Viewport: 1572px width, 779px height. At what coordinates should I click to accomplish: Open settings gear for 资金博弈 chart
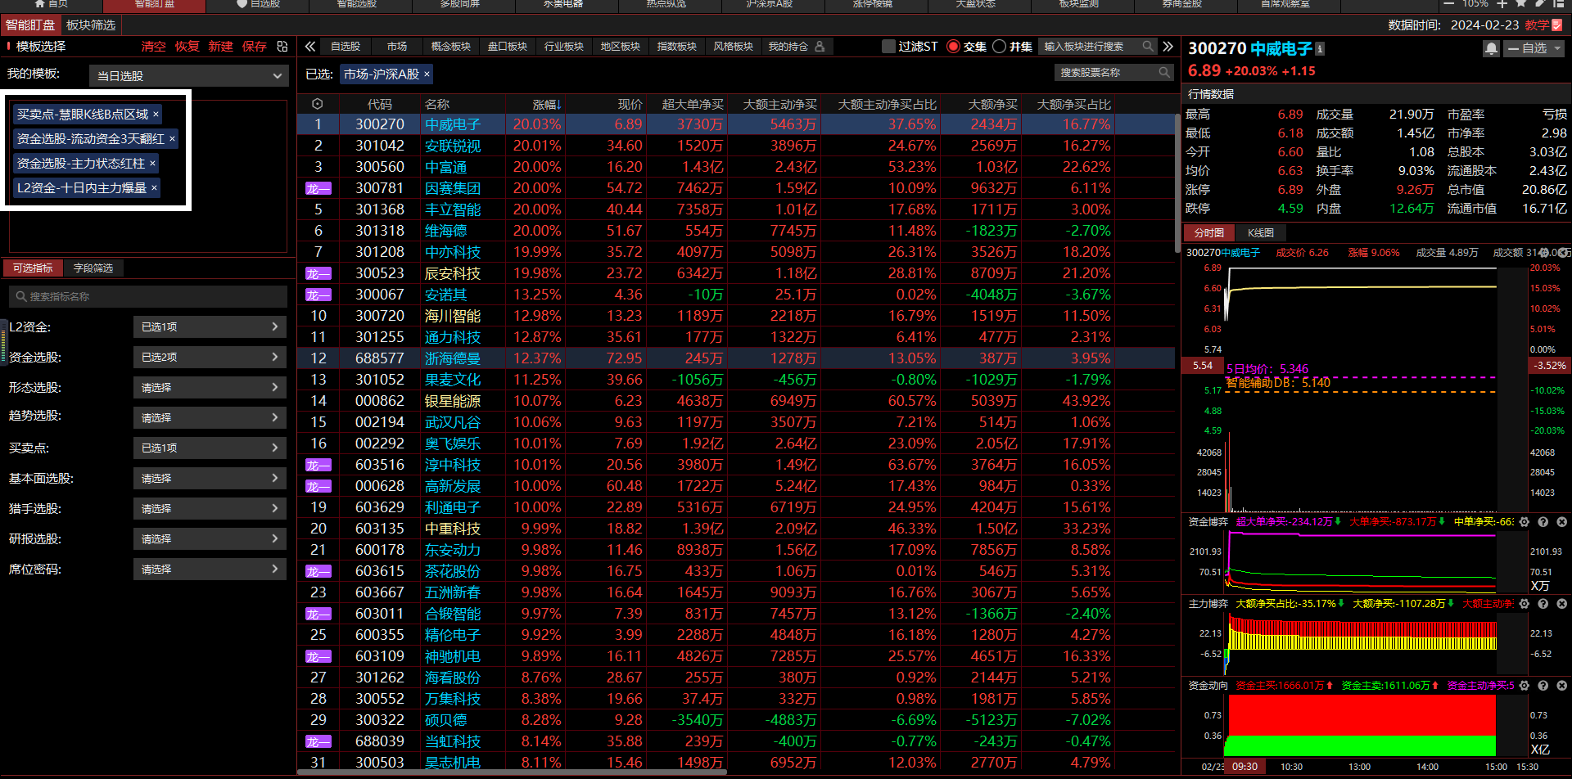coord(1525,522)
